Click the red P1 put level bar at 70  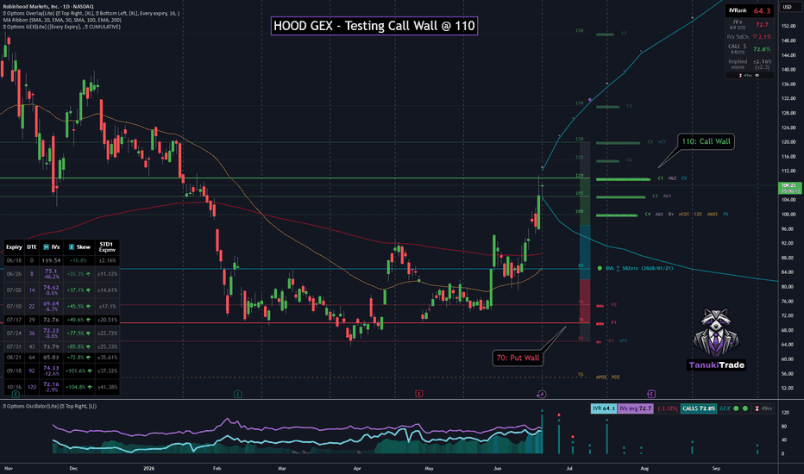[x=600, y=323]
